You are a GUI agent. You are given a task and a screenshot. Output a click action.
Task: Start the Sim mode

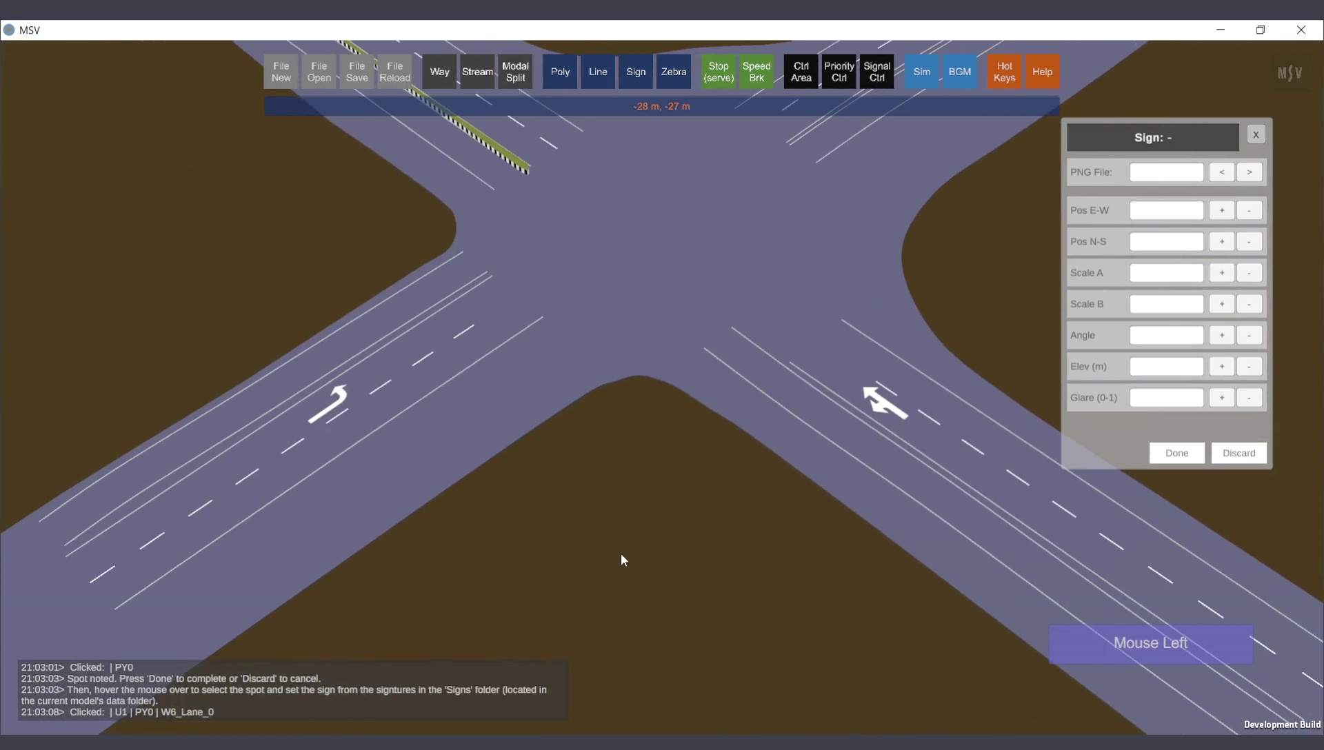click(x=921, y=72)
